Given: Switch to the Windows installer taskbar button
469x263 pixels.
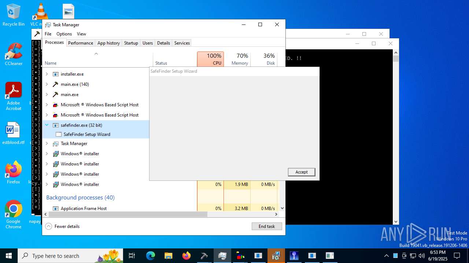Looking at the screenshot, I should [276, 256].
